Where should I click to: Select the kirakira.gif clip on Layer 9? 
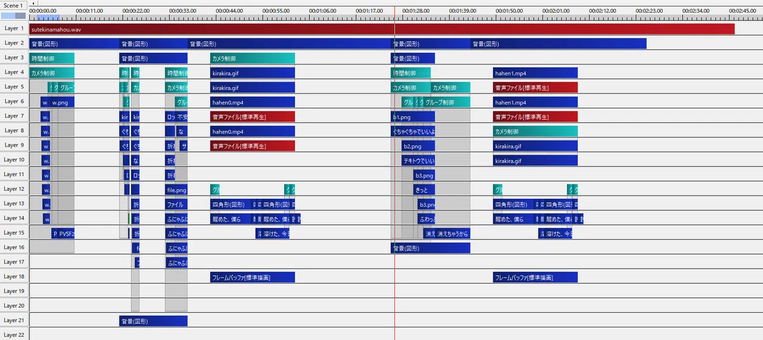coord(535,146)
